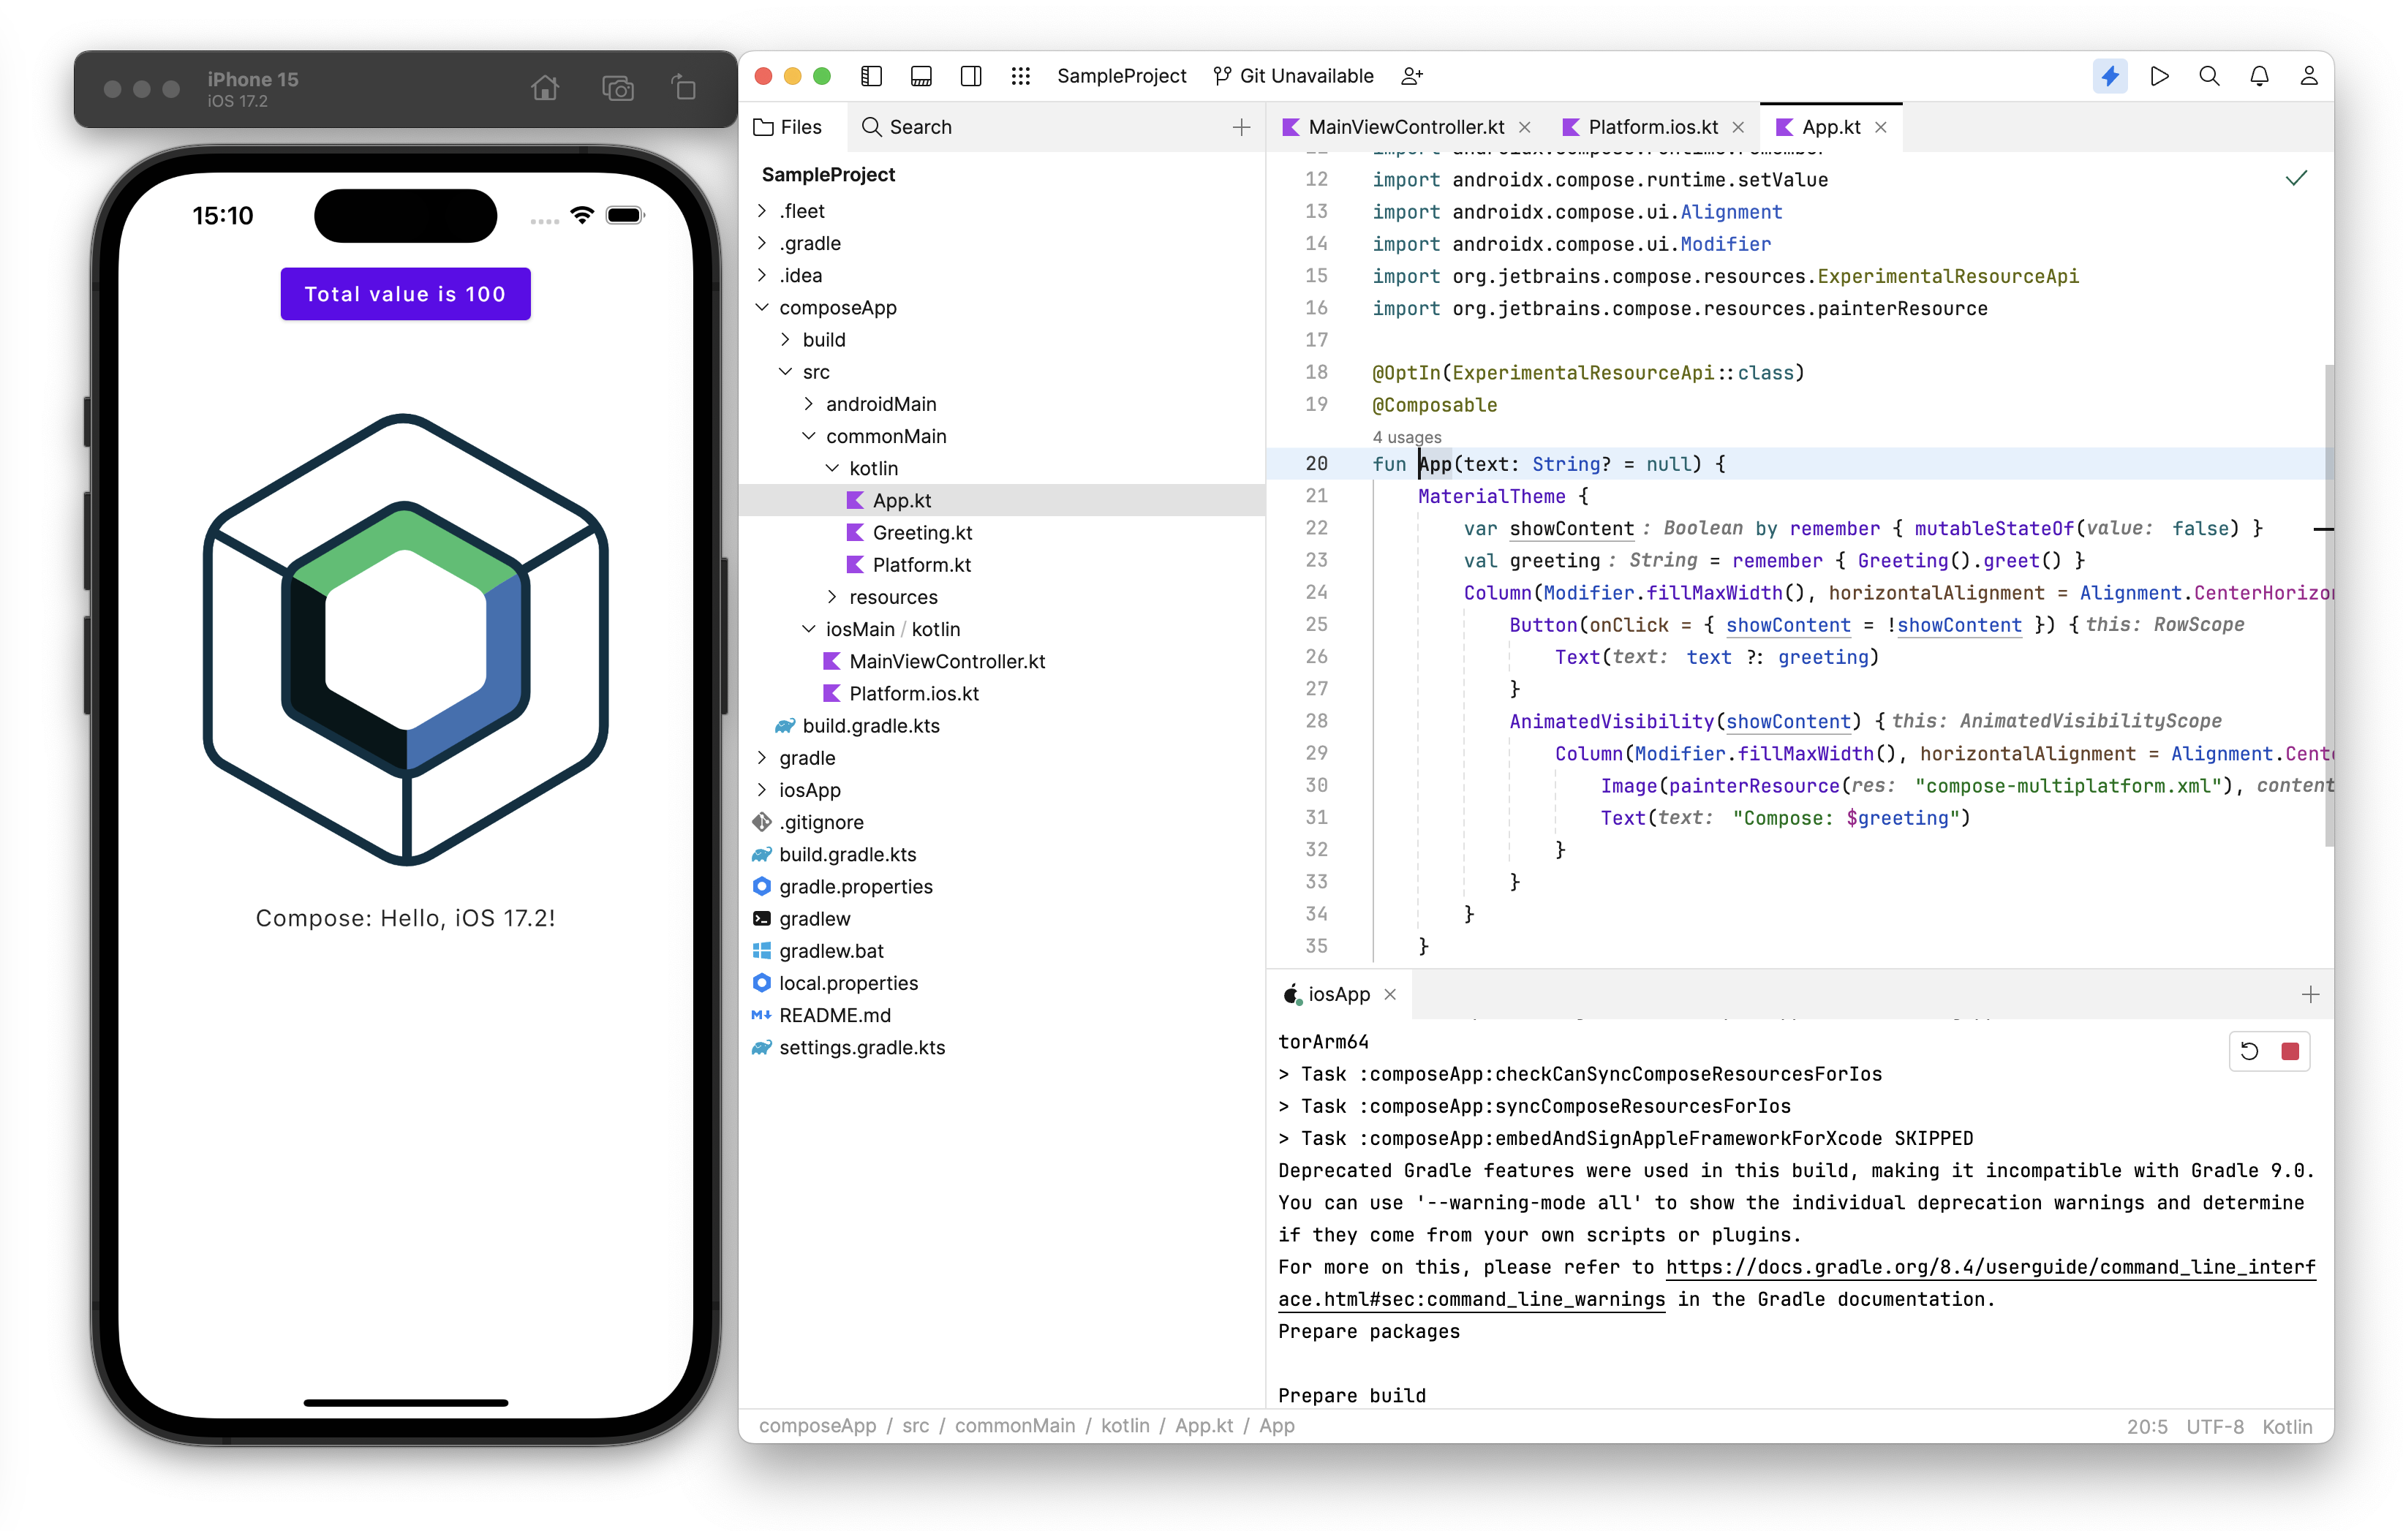This screenshot has width=2403, height=1531.
Task: Open the tools grid icon
Action: 1020,76
